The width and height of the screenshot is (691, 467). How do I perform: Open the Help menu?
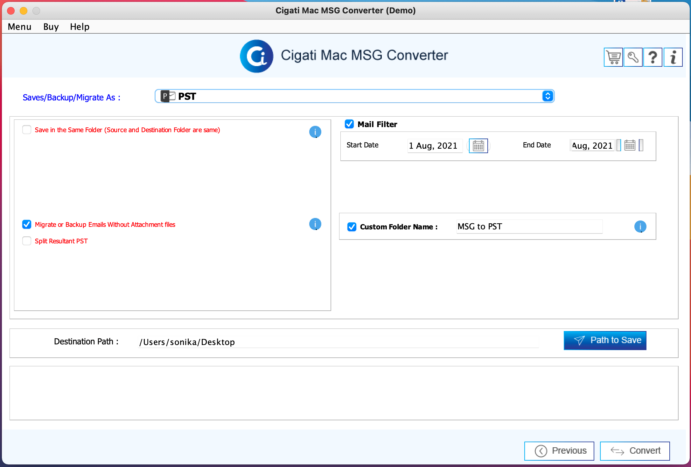80,27
